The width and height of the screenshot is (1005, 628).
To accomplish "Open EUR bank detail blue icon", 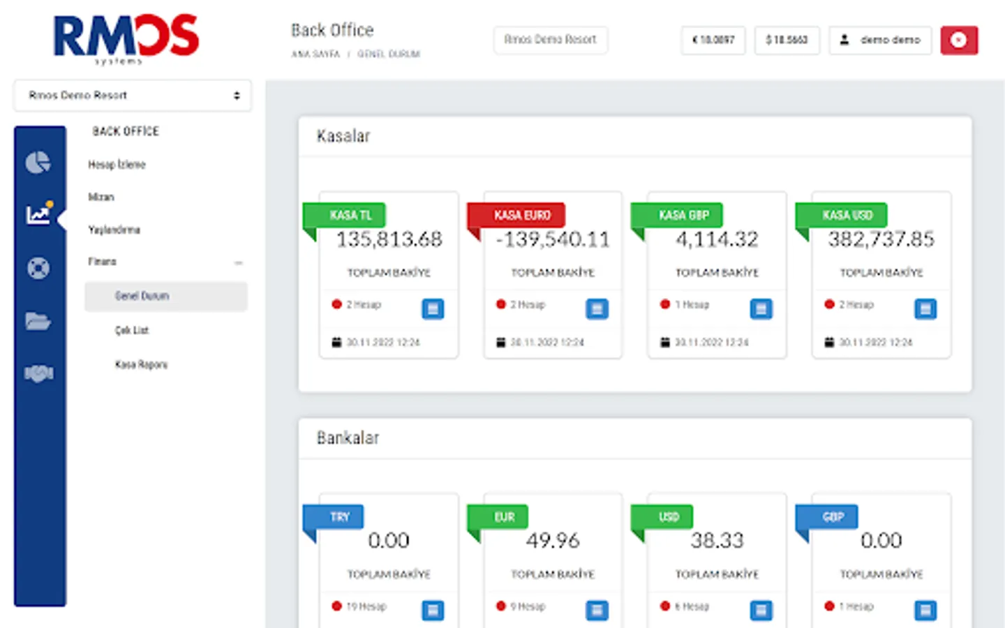I will click(x=597, y=611).
